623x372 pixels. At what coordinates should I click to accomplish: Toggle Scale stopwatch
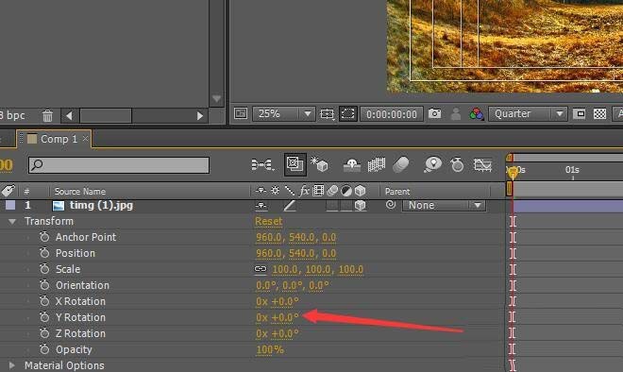[44, 269]
